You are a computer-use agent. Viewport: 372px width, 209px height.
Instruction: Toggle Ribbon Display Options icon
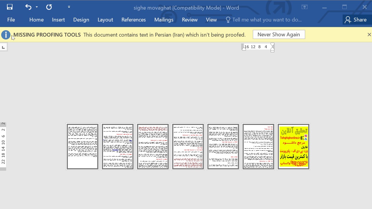pyautogui.click(x=305, y=7)
